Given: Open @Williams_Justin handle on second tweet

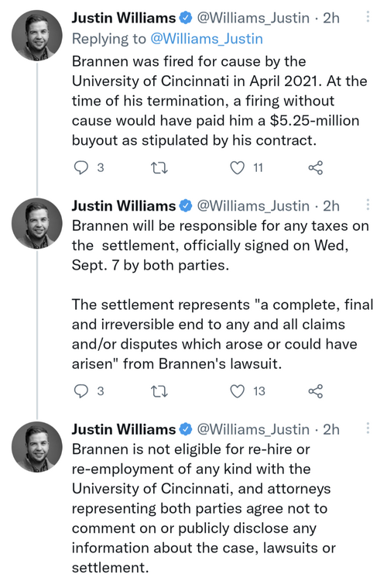Looking at the screenshot, I should (253, 205).
